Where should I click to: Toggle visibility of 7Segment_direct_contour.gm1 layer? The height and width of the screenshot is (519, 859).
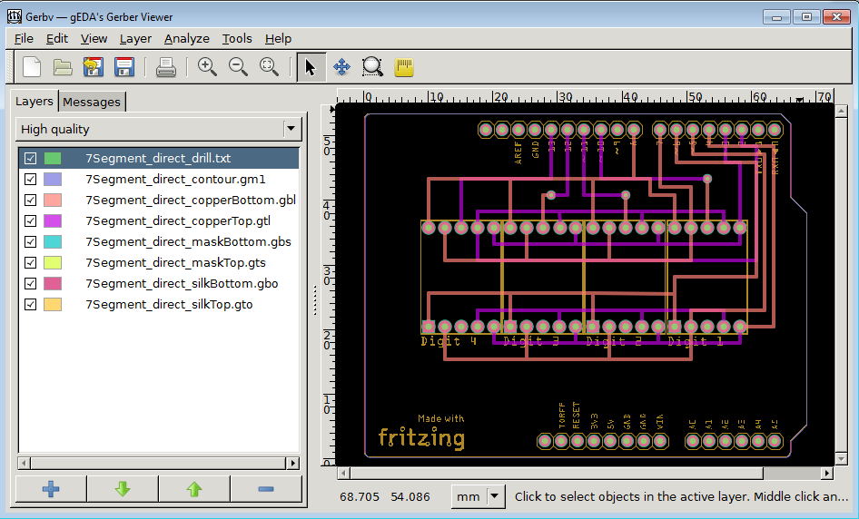coord(31,179)
